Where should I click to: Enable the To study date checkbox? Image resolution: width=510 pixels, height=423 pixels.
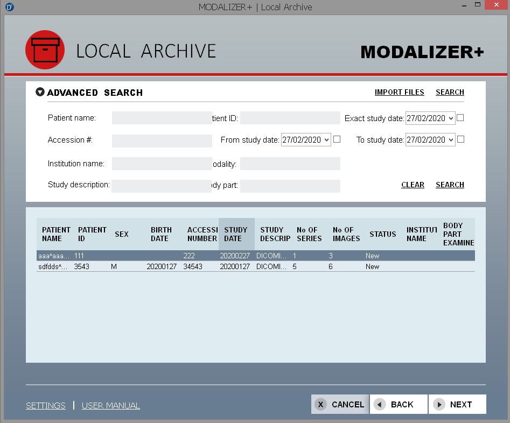tap(460, 139)
